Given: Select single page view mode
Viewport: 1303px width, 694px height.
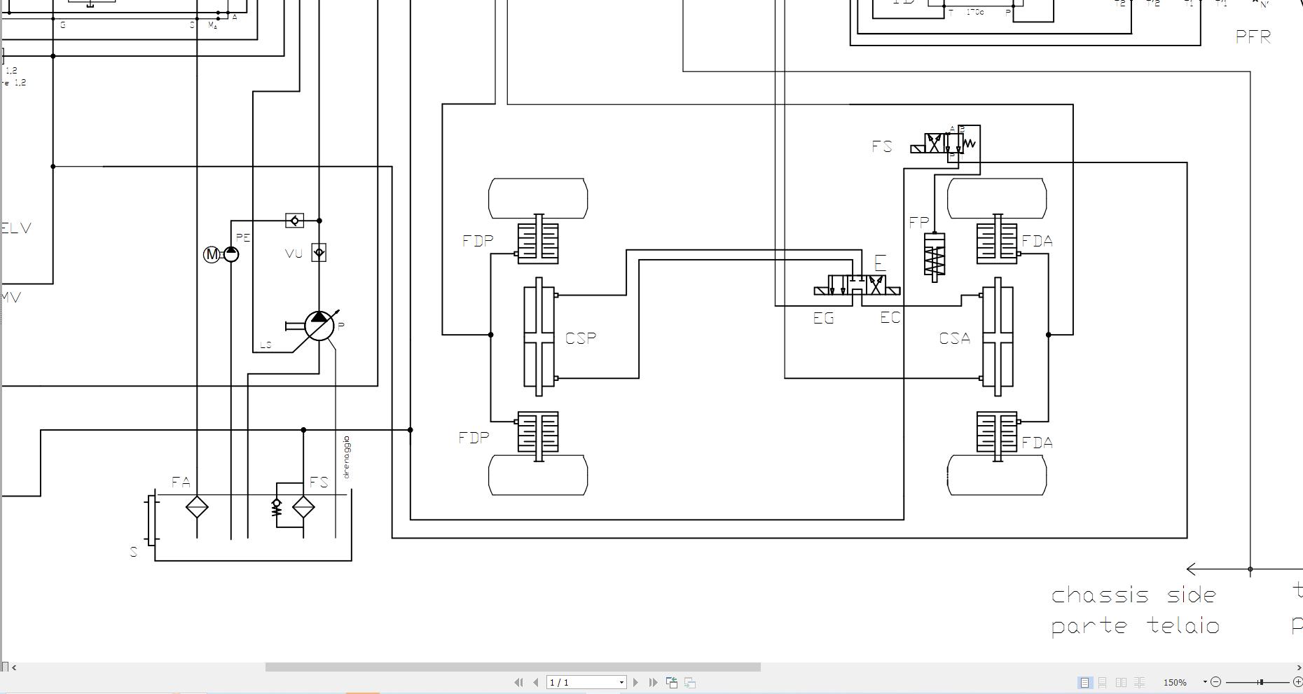Looking at the screenshot, I should (x=1084, y=682).
